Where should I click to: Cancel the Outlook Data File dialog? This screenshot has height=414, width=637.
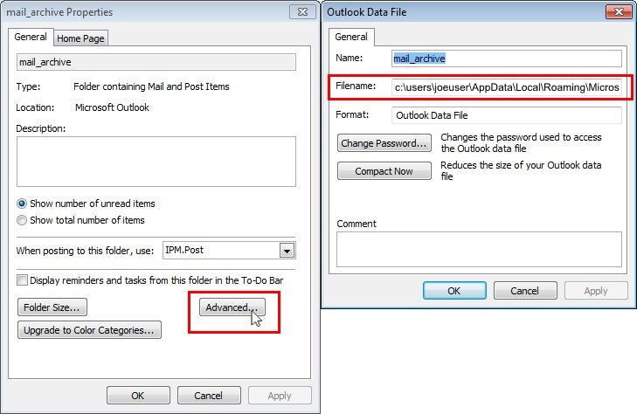coord(525,291)
